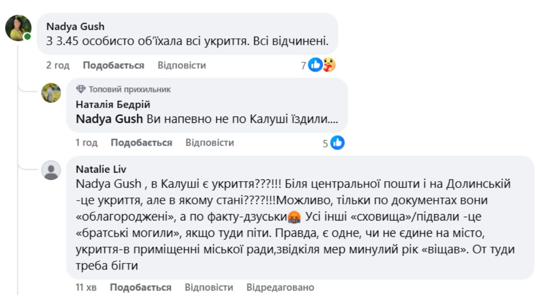Viewport: 542px width, 305px height.
Task: Open the Наталія Бедрій author name link
Action: tap(113, 105)
